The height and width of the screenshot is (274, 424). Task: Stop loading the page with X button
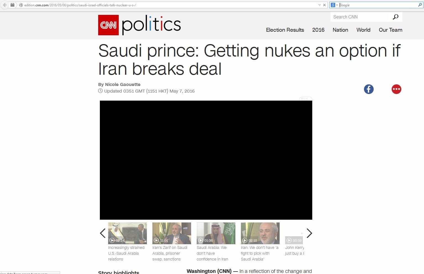pos(324,5)
